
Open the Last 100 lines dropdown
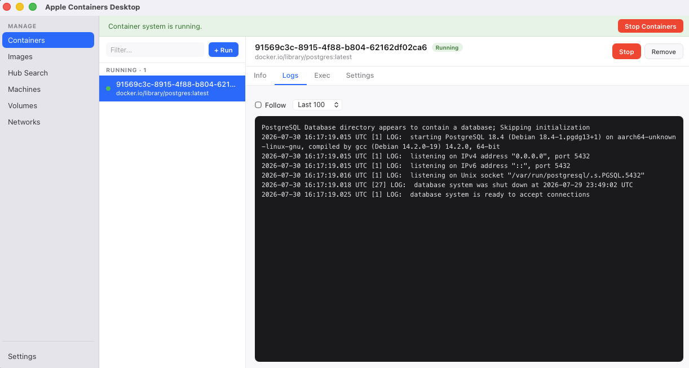317,105
